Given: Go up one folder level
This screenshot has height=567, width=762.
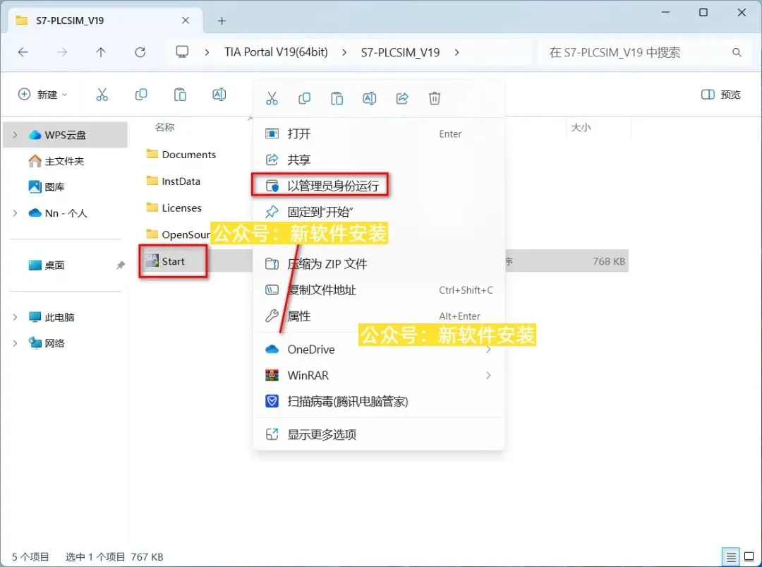Looking at the screenshot, I should 101,52.
